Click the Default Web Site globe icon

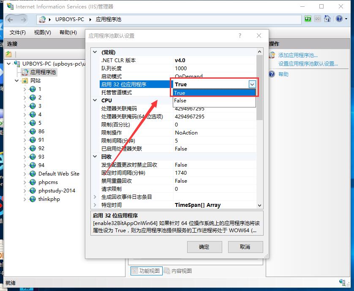(x=33, y=174)
